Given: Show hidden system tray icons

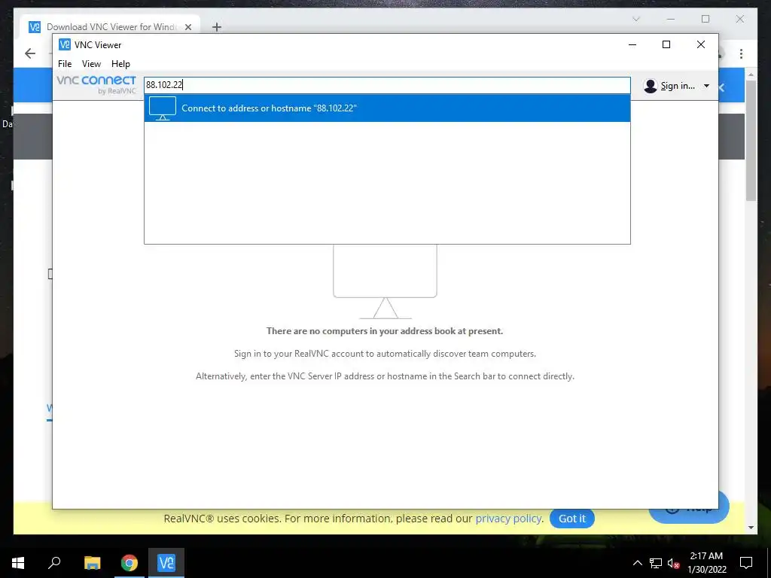Looking at the screenshot, I should click(x=637, y=563).
